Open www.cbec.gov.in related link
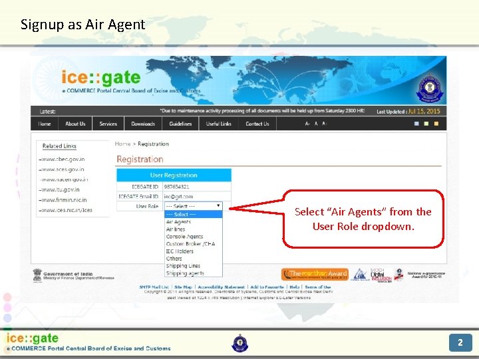This screenshot has width=479, height=359. 62,159
